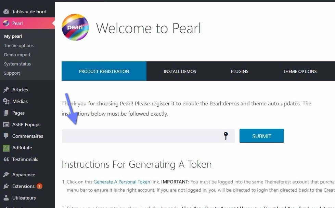Open the Plugins tab
This screenshot has height=208, width=335.
(x=239, y=71)
